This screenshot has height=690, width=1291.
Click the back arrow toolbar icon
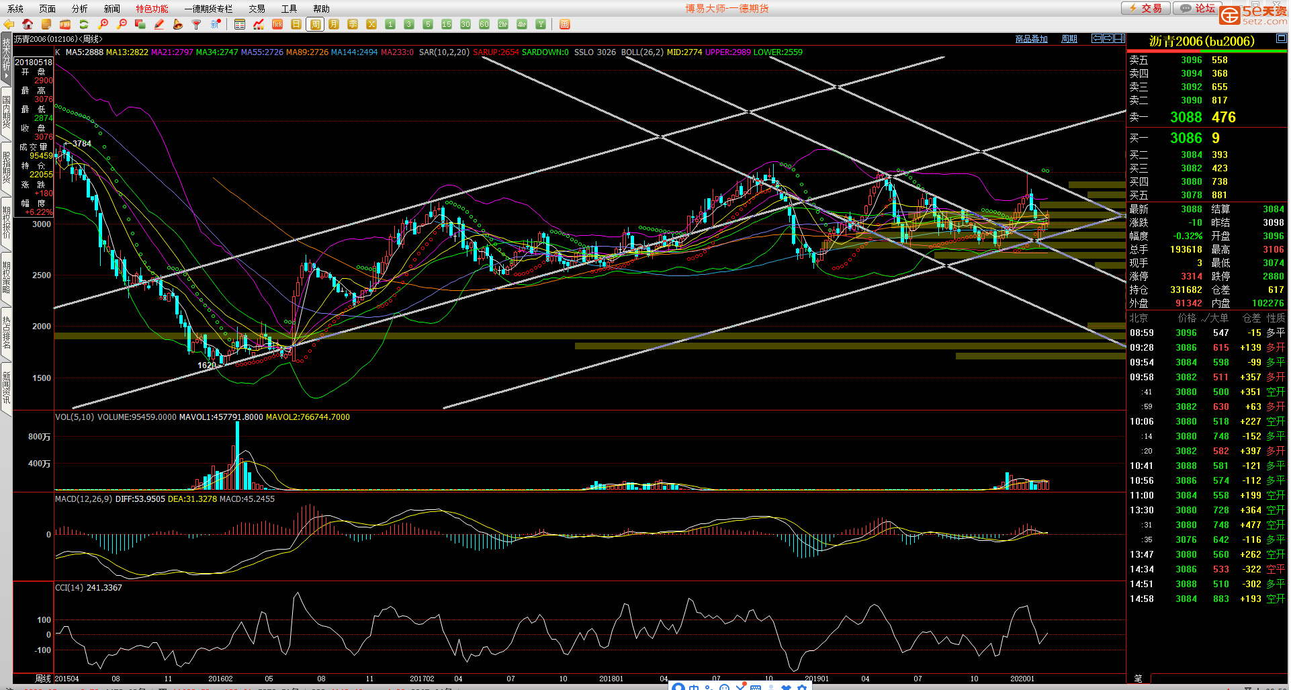9,24
